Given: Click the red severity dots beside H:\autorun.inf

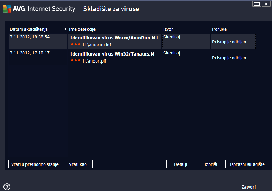Looking at the screenshot, I should pos(75,45).
